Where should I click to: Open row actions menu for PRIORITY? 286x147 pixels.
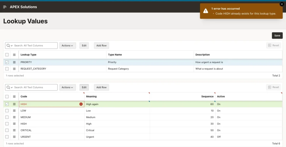(x=14, y=62)
